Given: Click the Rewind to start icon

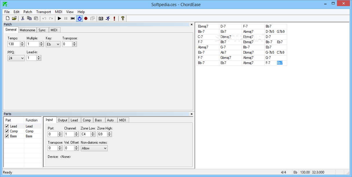Looking at the screenshot, I should click(x=73, y=19).
